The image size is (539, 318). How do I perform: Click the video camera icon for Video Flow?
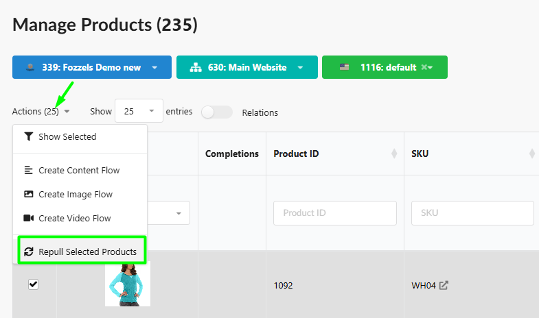29,218
